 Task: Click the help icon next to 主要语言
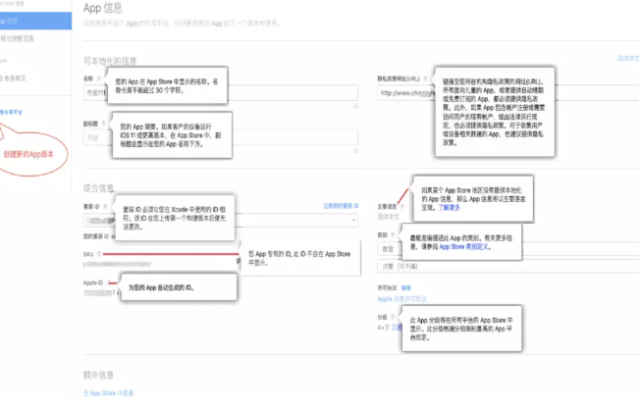pyautogui.click(x=401, y=207)
